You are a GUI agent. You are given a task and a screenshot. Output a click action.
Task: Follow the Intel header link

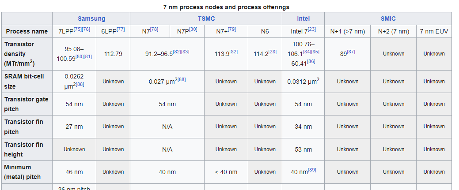click(x=303, y=19)
